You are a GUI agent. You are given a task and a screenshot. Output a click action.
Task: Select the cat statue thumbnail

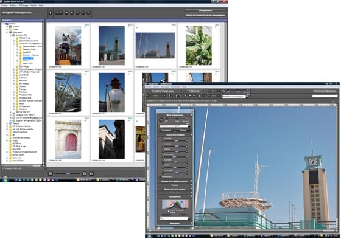tap(68, 46)
